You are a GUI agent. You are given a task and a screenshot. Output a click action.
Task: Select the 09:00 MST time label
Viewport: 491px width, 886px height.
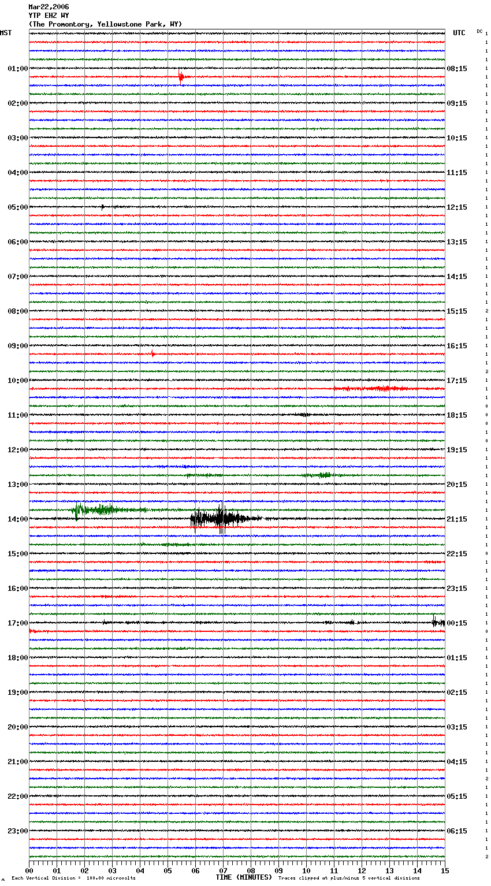(18, 346)
